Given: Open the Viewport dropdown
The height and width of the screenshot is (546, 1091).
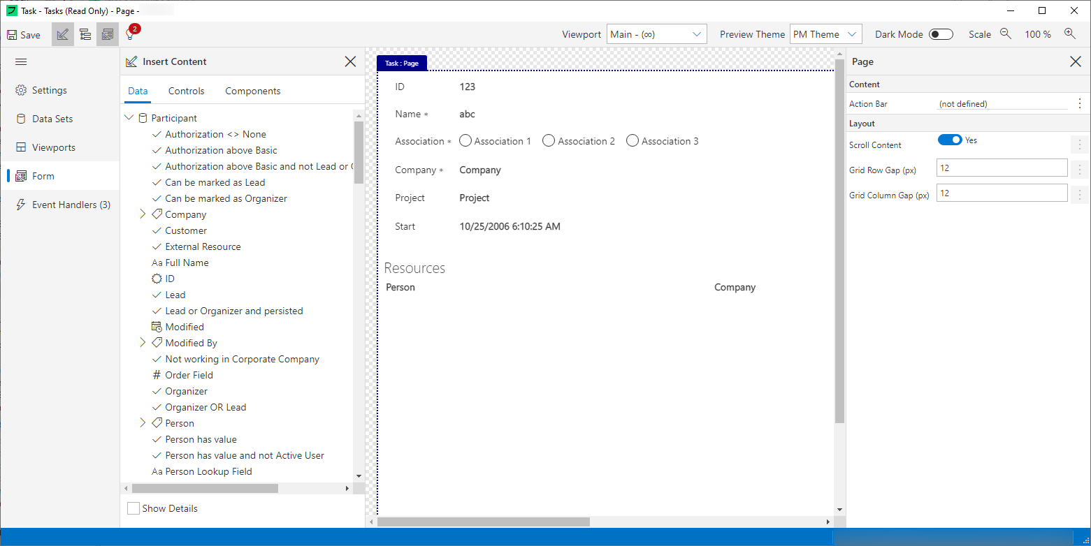Looking at the screenshot, I should [656, 34].
